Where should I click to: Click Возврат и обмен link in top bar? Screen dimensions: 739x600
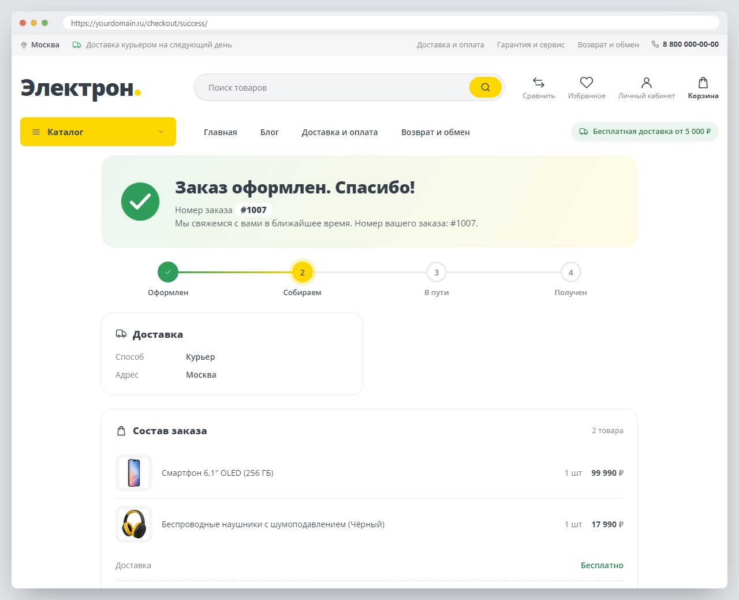pyautogui.click(x=609, y=45)
